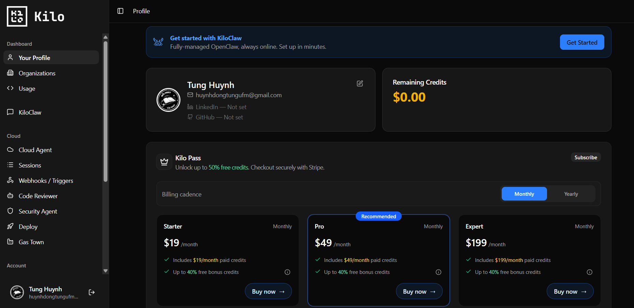
Task: Go to Deploy page
Action: [51, 226]
